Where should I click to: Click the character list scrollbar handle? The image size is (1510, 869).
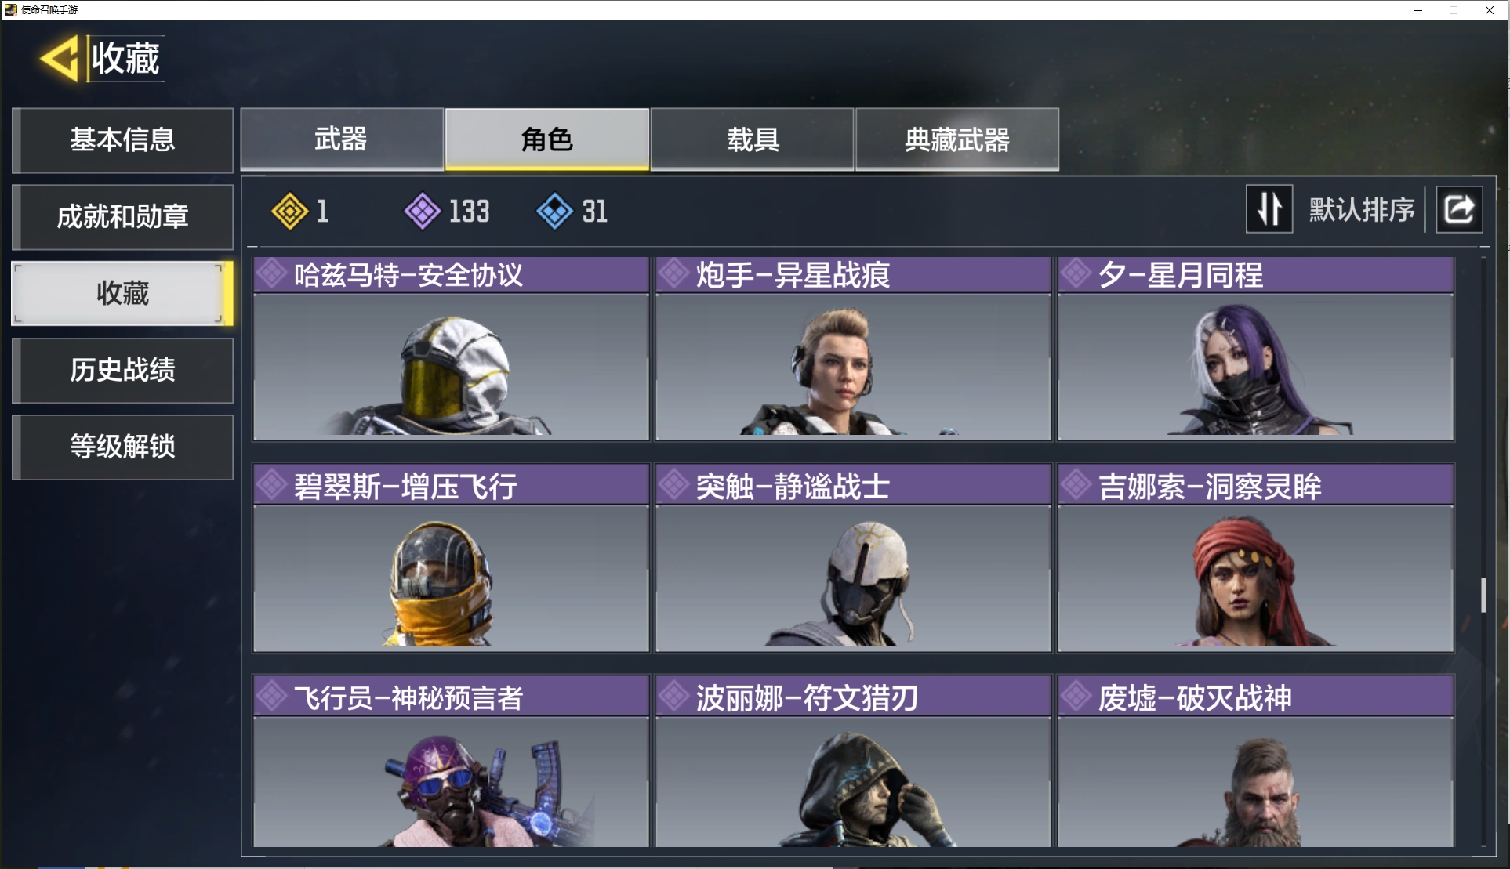[1483, 595]
